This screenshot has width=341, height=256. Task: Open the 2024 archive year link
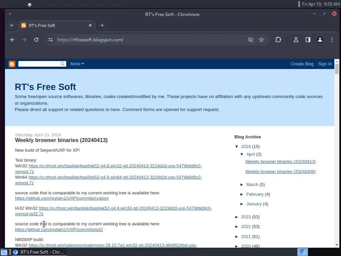pyautogui.click(x=246, y=147)
